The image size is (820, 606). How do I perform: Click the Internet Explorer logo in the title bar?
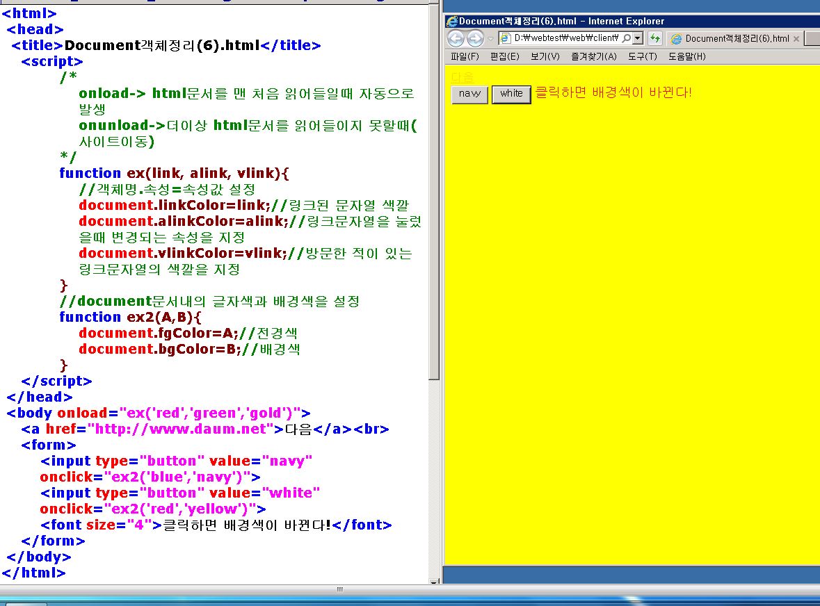tap(452, 22)
